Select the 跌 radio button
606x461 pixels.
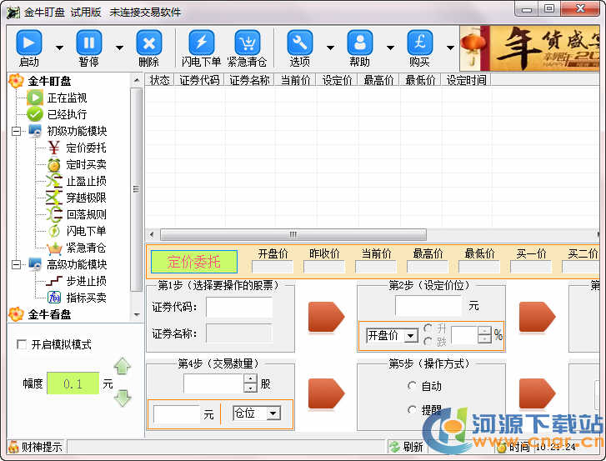tap(428, 341)
